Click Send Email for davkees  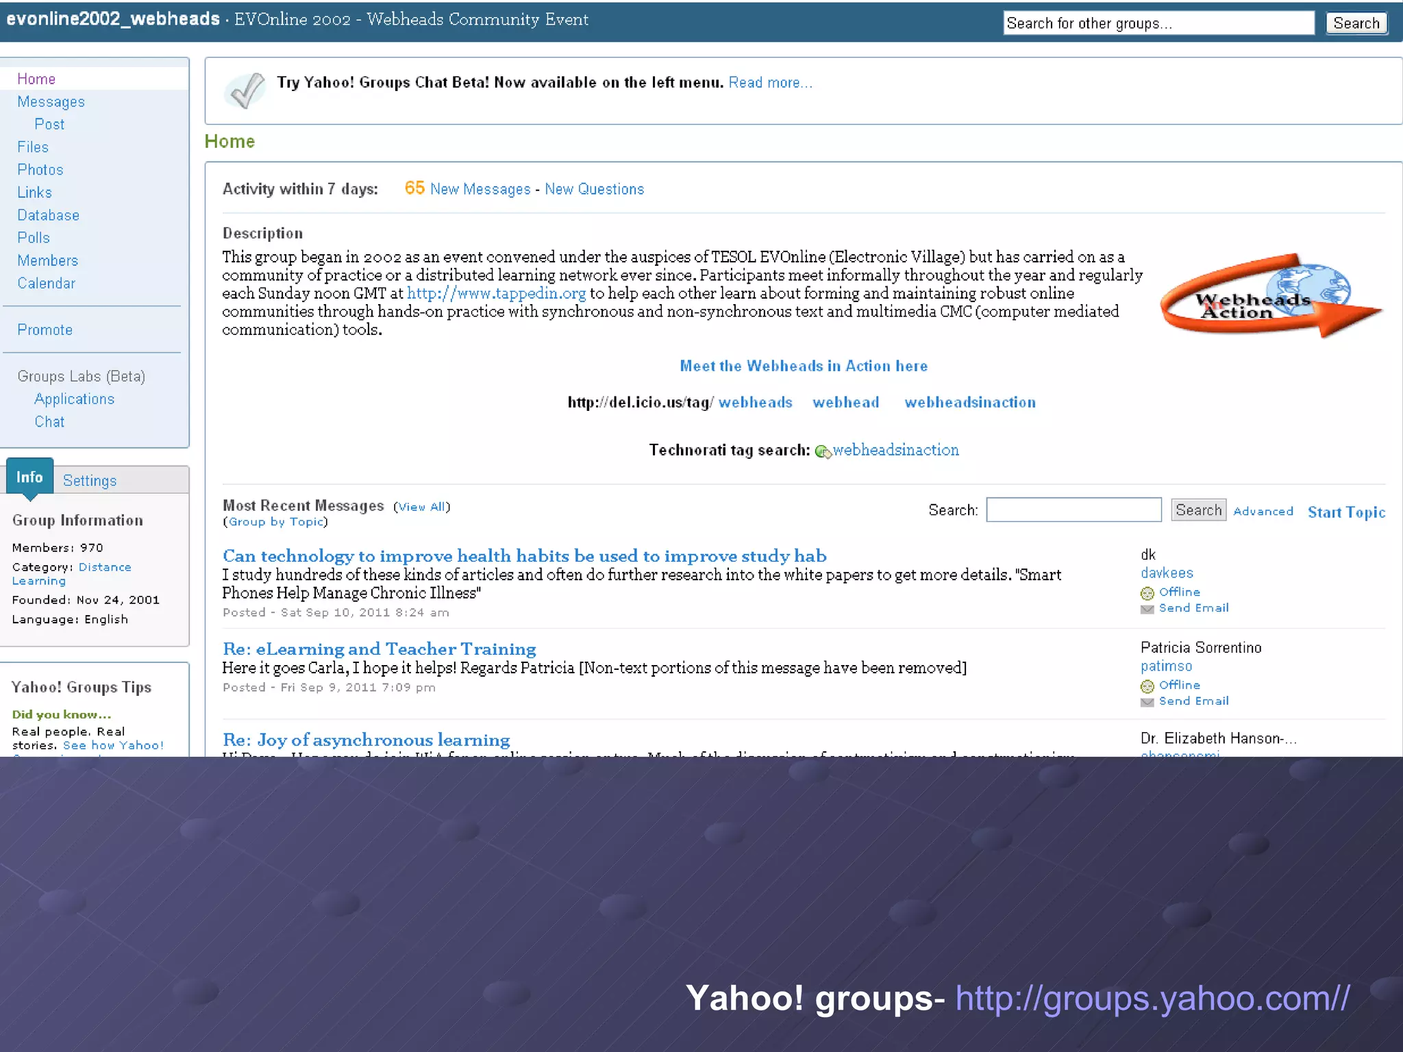point(1193,608)
